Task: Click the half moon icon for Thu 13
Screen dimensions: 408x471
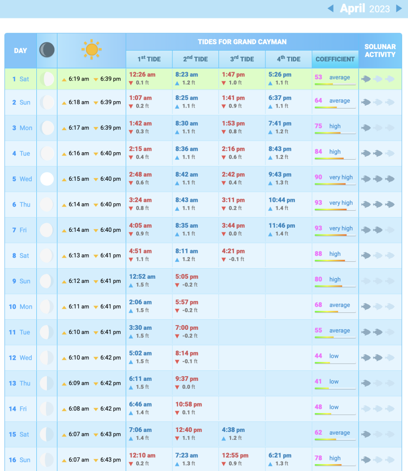Action: pyautogui.click(x=47, y=383)
